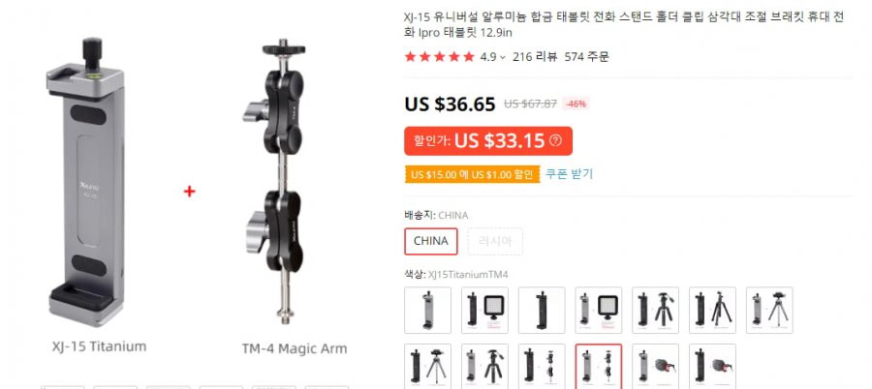Screen dimensions: 872x389
Task: Click the orange US $1.00 coupon badge
Action: coord(472,174)
